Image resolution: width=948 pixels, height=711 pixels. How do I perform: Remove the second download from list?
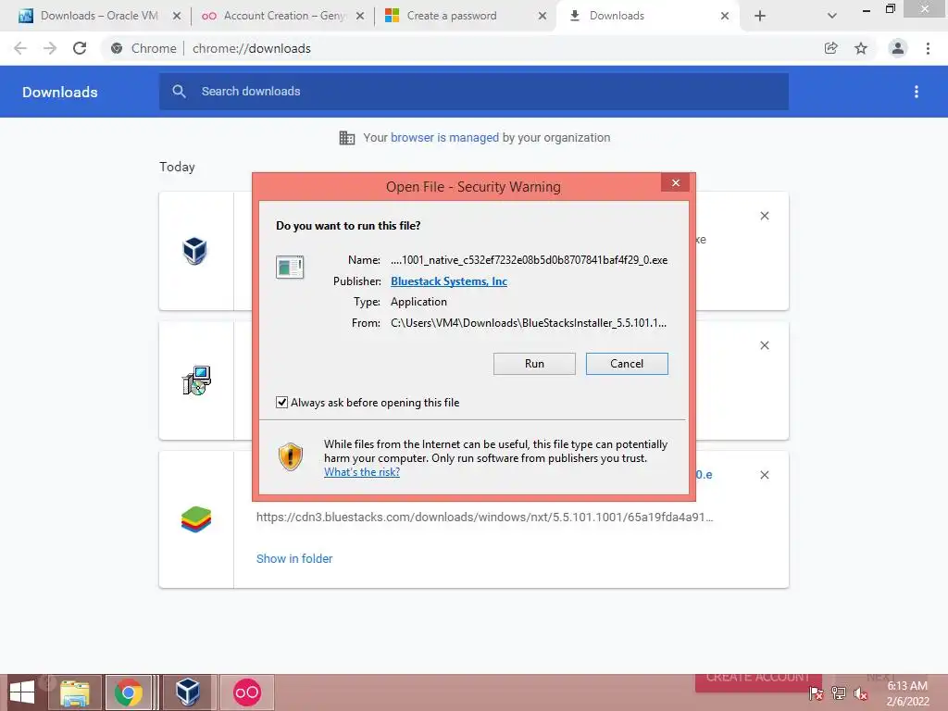pos(765,345)
